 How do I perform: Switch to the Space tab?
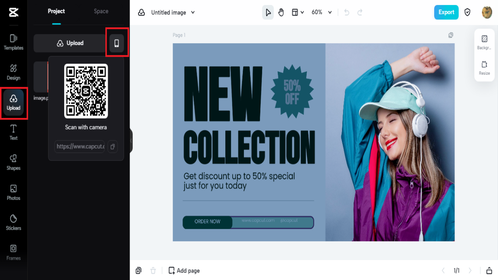(x=101, y=11)
